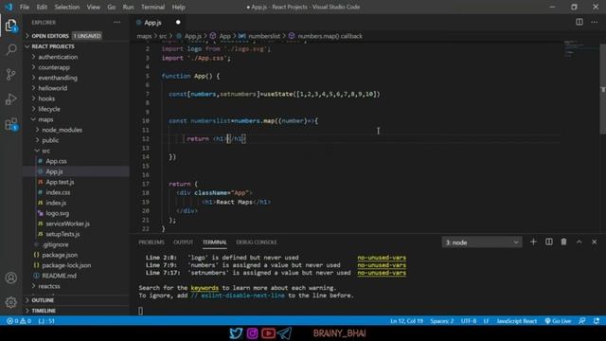The image size is (606, 341).
Task: Click the VS Code logo icon
Action: (x=9, y=7)
